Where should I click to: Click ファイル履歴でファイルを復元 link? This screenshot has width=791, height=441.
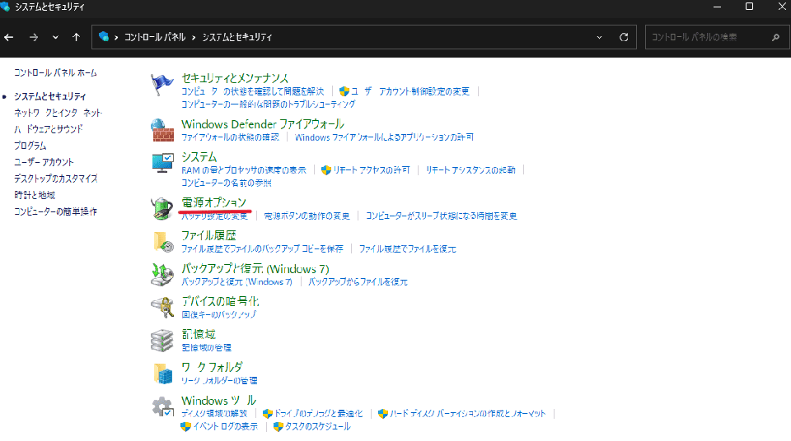[x=408, y=249]
